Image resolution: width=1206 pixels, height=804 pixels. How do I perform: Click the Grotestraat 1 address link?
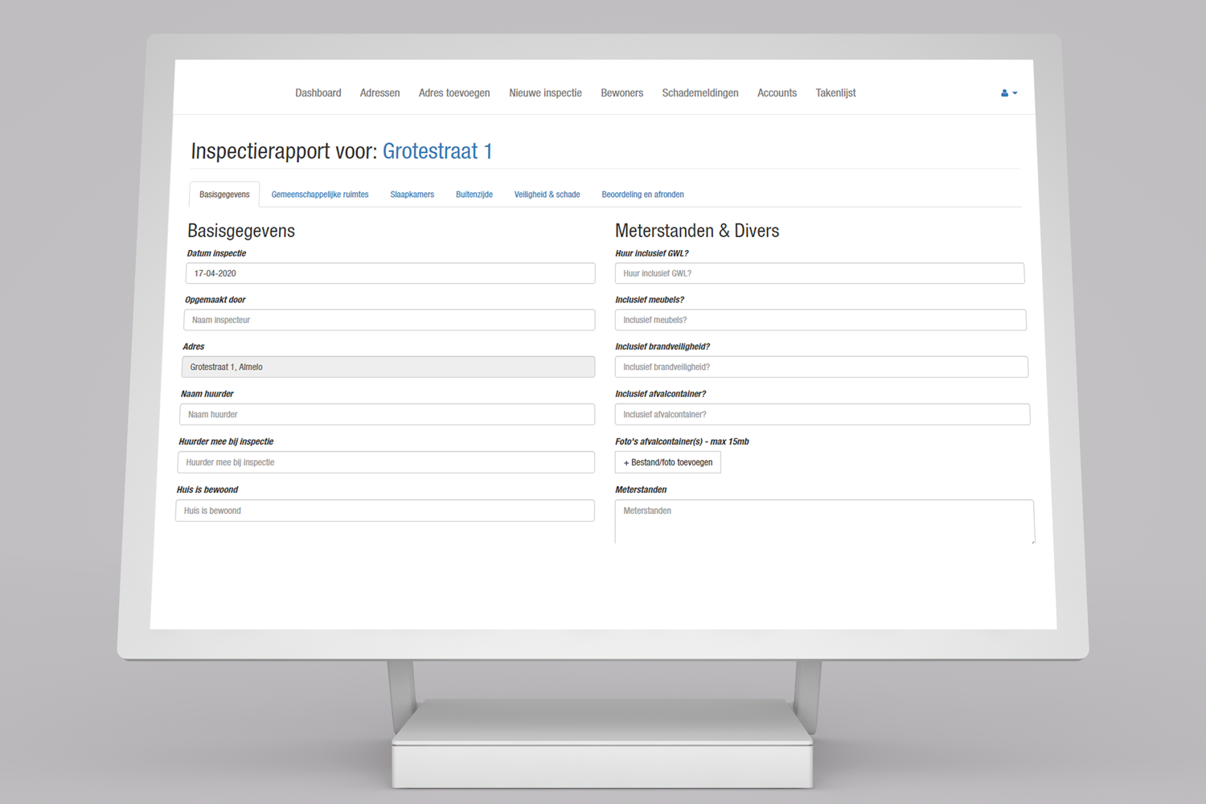coord(437,151)
